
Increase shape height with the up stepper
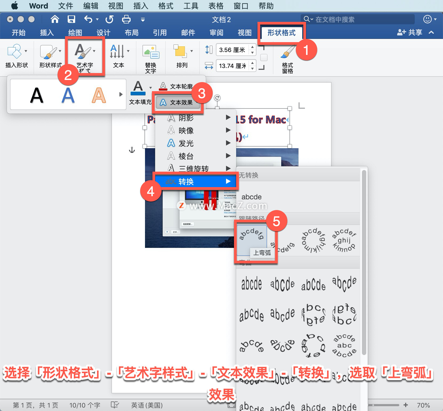[x=252, y=47]
